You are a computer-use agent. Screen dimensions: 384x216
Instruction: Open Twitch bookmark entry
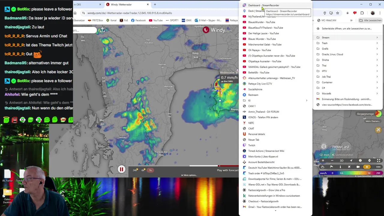tap(275, 145)
